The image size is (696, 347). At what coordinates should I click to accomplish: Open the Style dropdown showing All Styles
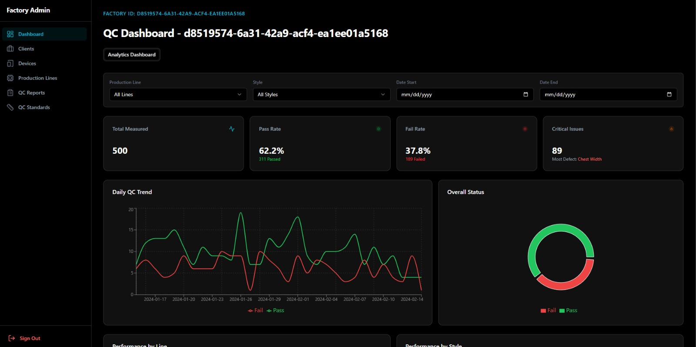pyautogui.click(x=321, y=94)
